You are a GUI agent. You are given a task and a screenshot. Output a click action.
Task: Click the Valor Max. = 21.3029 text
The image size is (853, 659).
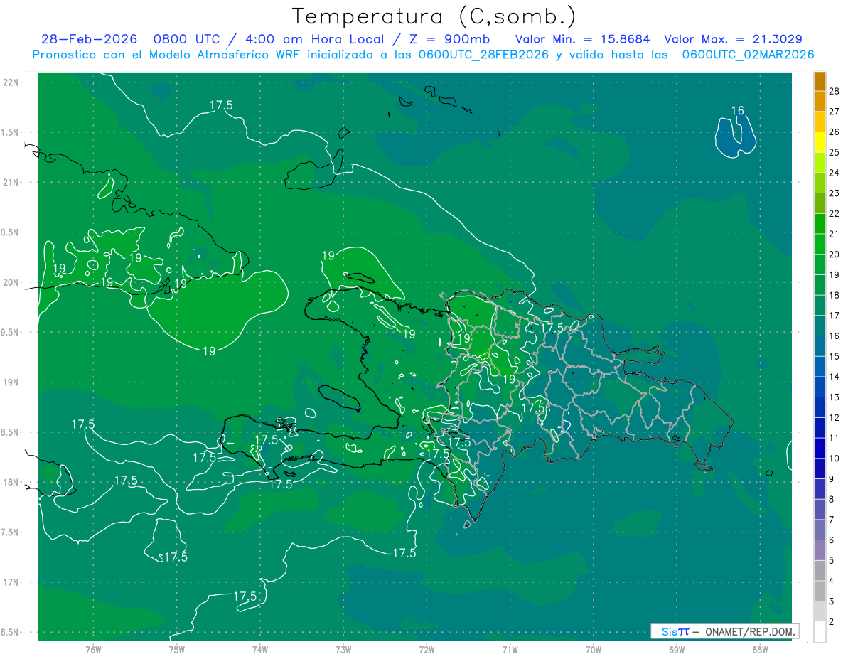[x=733, y=39]
